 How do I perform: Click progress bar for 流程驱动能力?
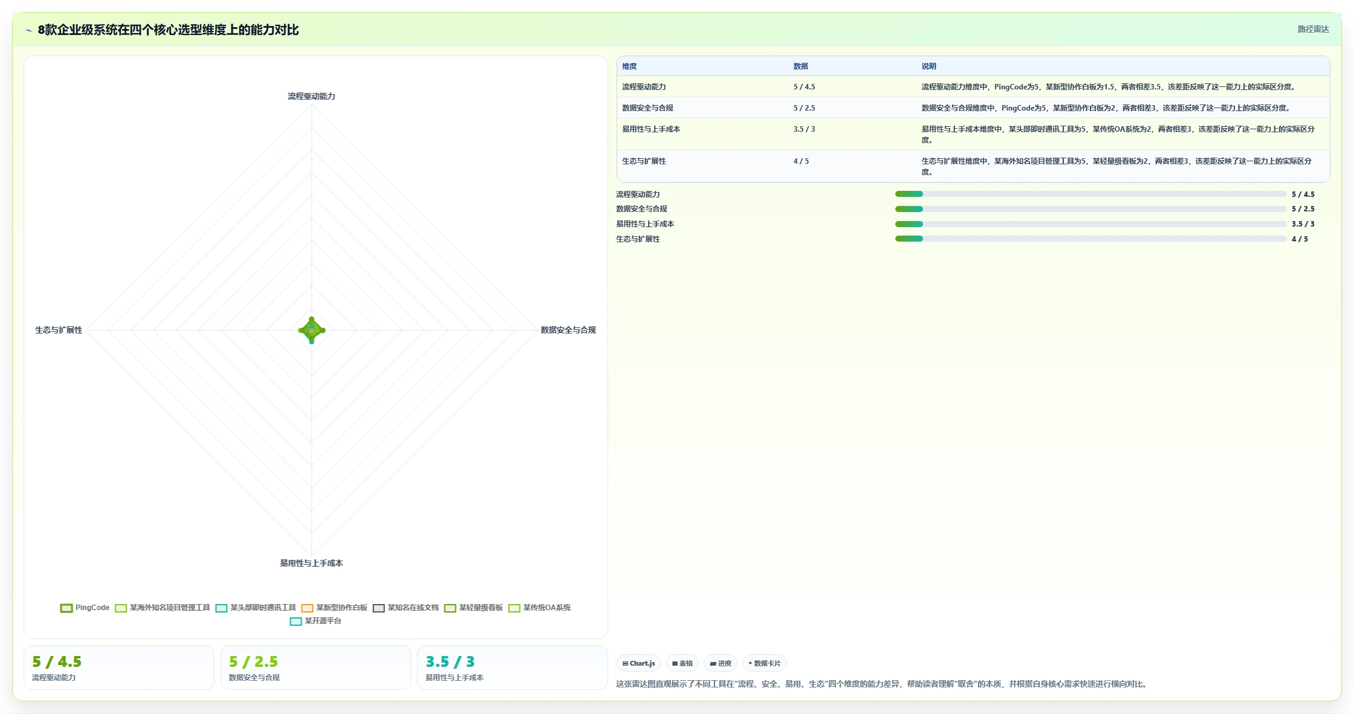coord(1090,194)
